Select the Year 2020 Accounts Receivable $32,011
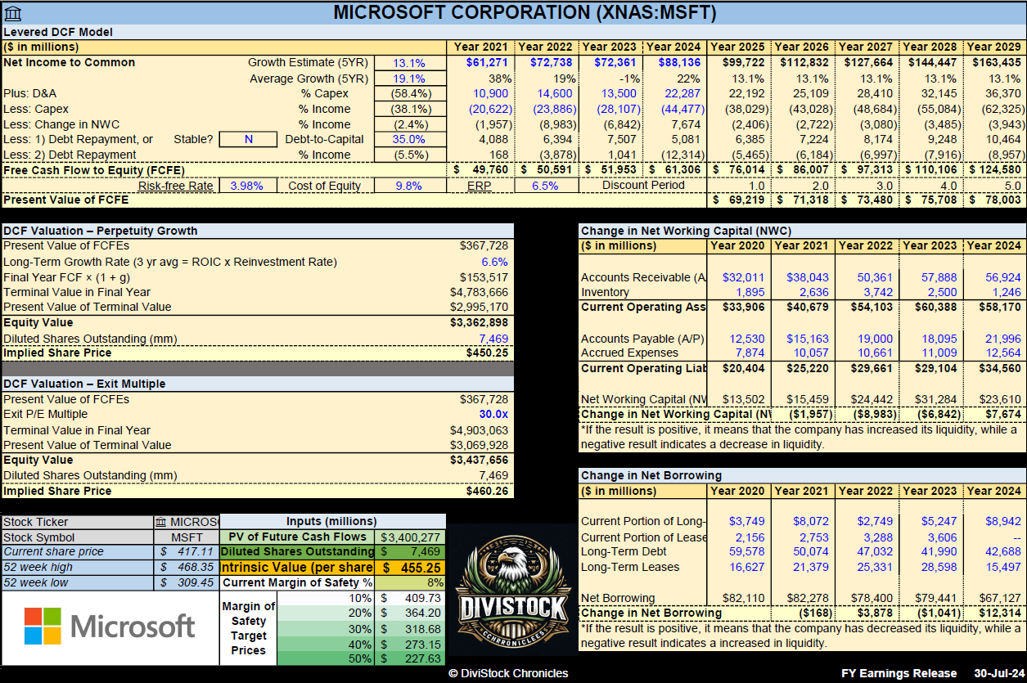Viewport: 1027px width, 683px height. (743, 277)
